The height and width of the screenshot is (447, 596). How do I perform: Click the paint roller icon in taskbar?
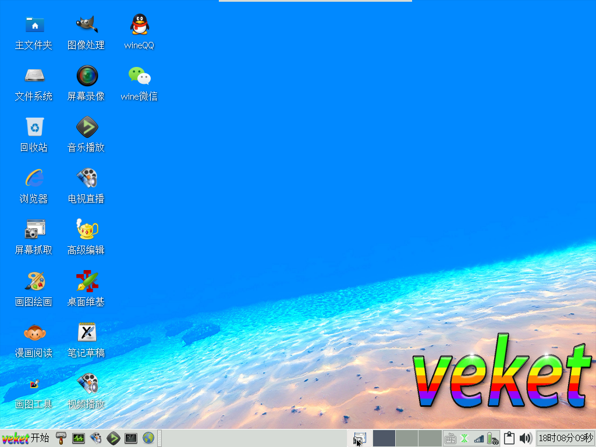coord(61,438)
